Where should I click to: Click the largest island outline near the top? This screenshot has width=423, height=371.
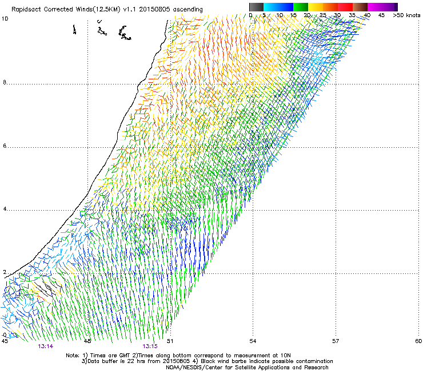[125, 33]
